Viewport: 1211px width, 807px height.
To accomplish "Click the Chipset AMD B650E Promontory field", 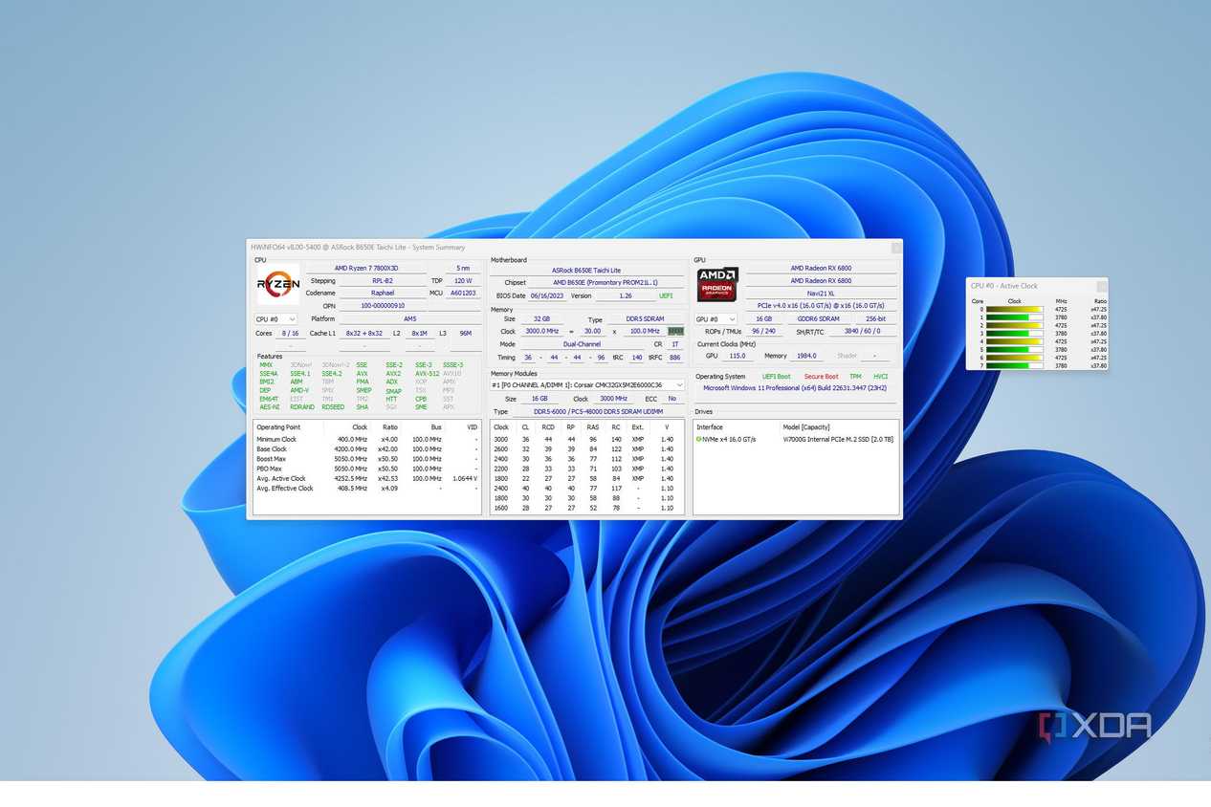I will coord(605,283).
